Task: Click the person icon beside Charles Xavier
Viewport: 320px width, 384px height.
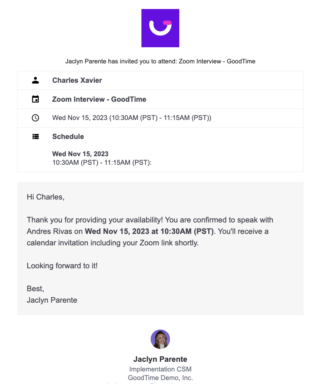Action: (35, 80)
